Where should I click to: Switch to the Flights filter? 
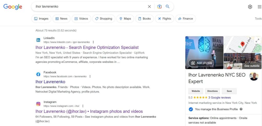165,19
